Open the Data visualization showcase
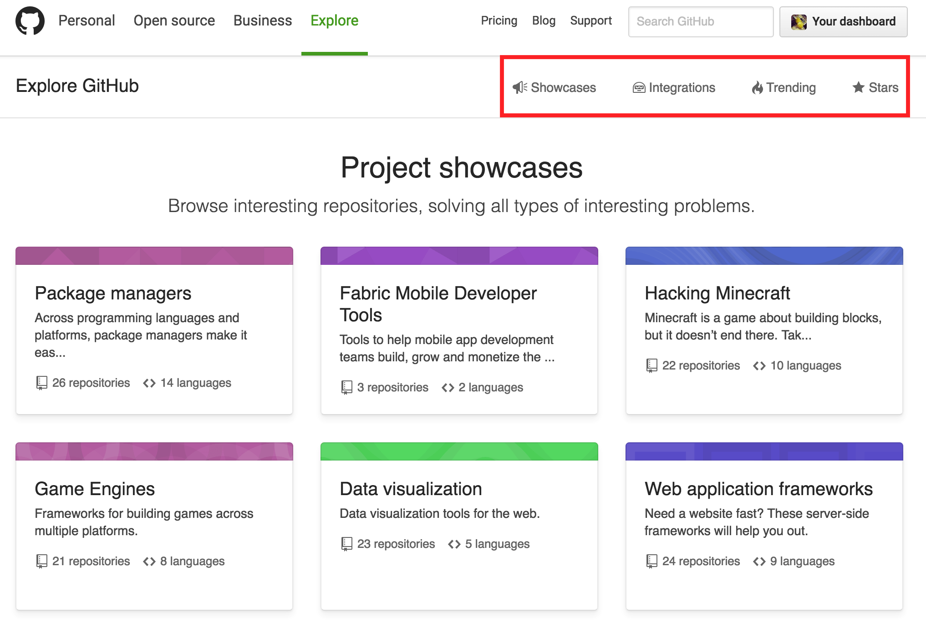 (411, 489)
